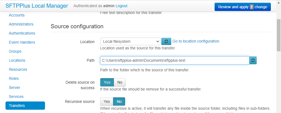The image size is (281, 113).
Task: Click the refresh icon beside Path field
Action: (x=253, y=60)
